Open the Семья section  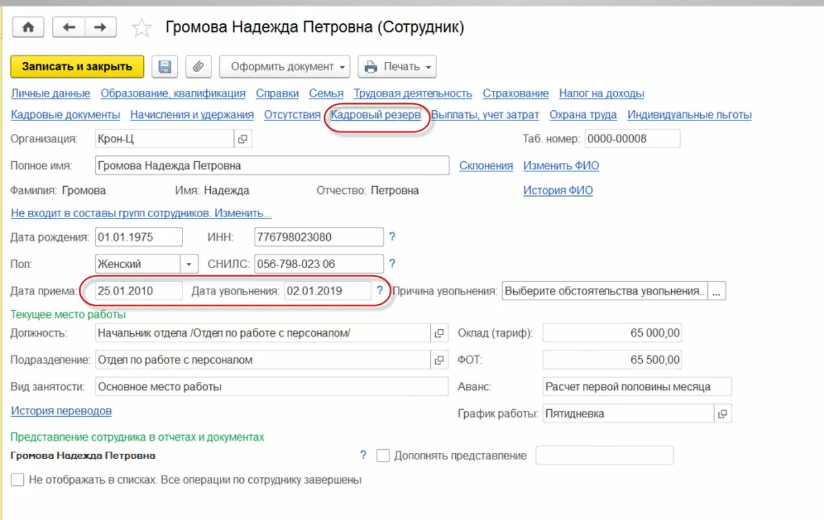pos(326,93)
